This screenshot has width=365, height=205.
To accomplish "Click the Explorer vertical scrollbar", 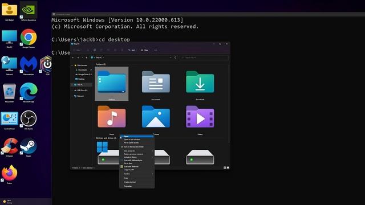I will (229, 104).
